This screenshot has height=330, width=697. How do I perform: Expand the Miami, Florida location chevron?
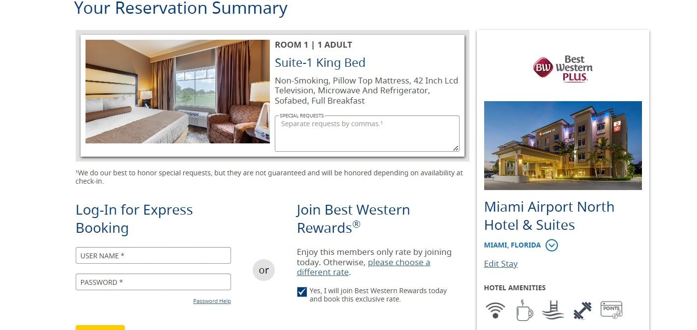[x=552, y=245]
